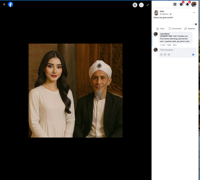Open Layla Marini's avatar
Screen dimensions: 200x180
coord(156,34)
